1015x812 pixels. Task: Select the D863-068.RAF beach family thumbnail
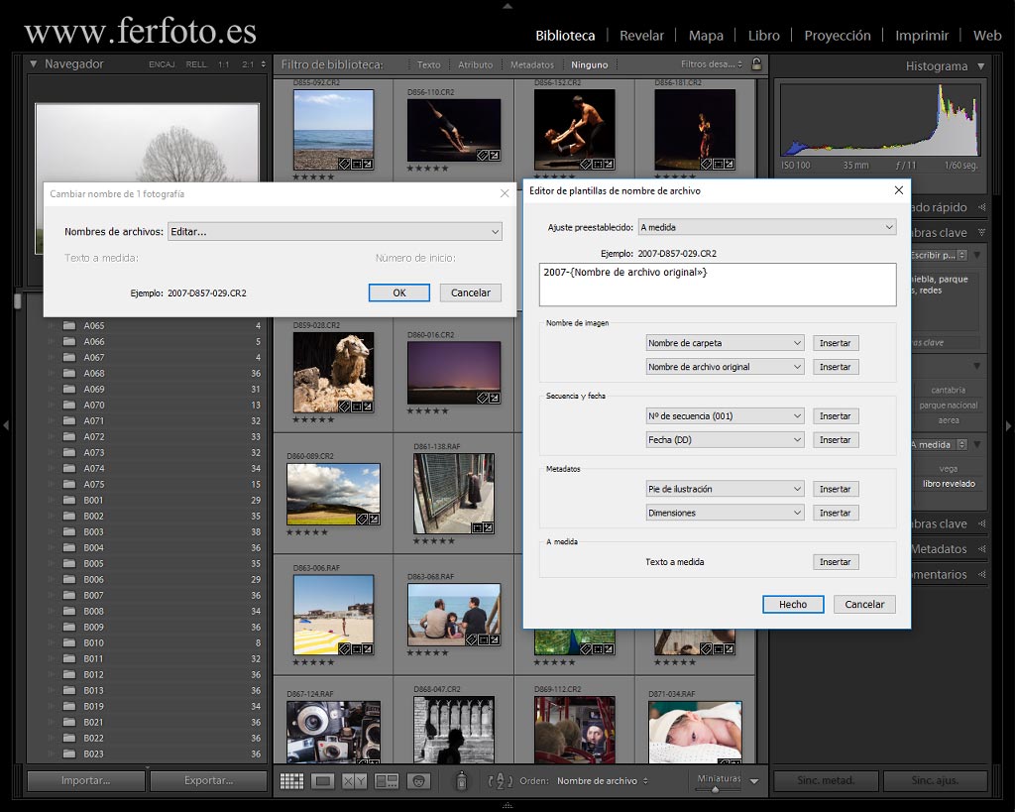pos(454,615)
